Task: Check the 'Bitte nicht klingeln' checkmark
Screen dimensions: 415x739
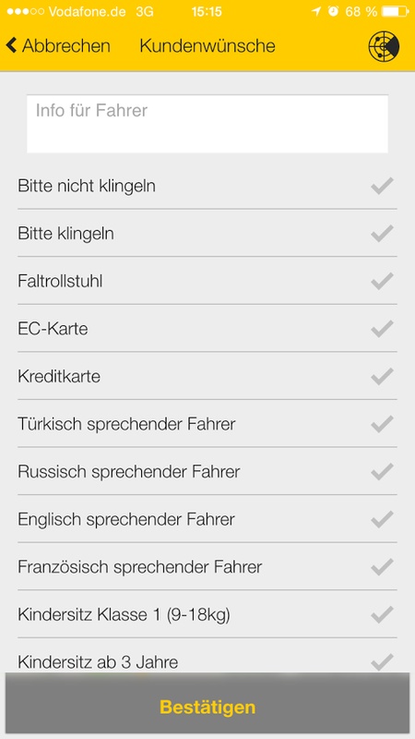Action: (x=382, y=187)
